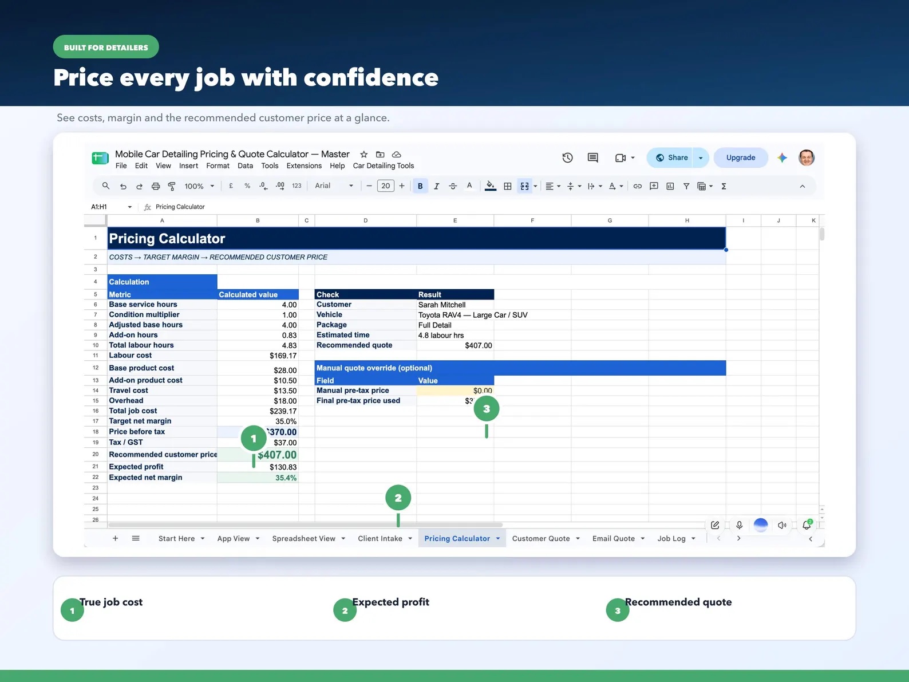Screen dimensions: 909x682
Task: Search the menus with the magnifier icon
Action: click(x=106, y=186)
